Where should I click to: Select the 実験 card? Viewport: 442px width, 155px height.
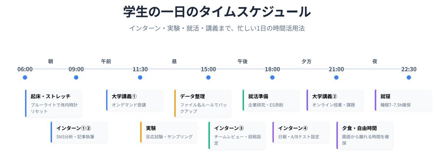tap(169, 132)
